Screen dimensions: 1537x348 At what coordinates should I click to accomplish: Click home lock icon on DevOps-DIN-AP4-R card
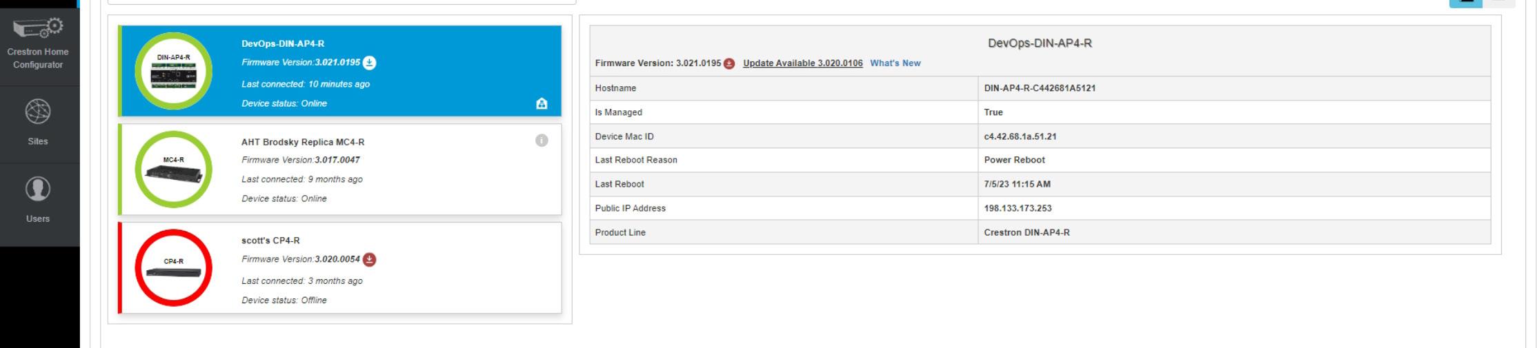pyautogui.click(x=542, y=103)
